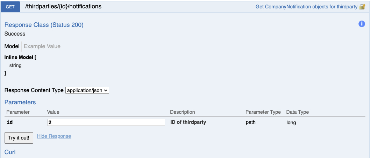Focus the id parameter value field

(106, 122)
